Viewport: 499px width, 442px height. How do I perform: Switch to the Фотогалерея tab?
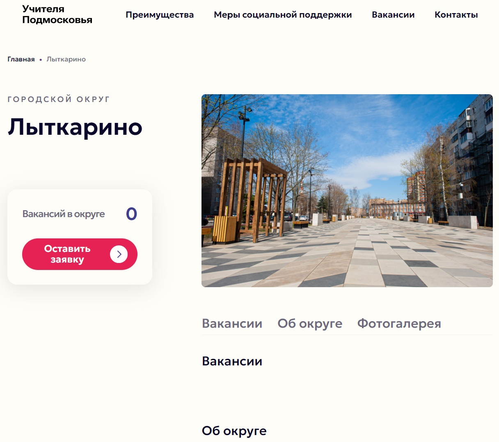click(399, 323)
